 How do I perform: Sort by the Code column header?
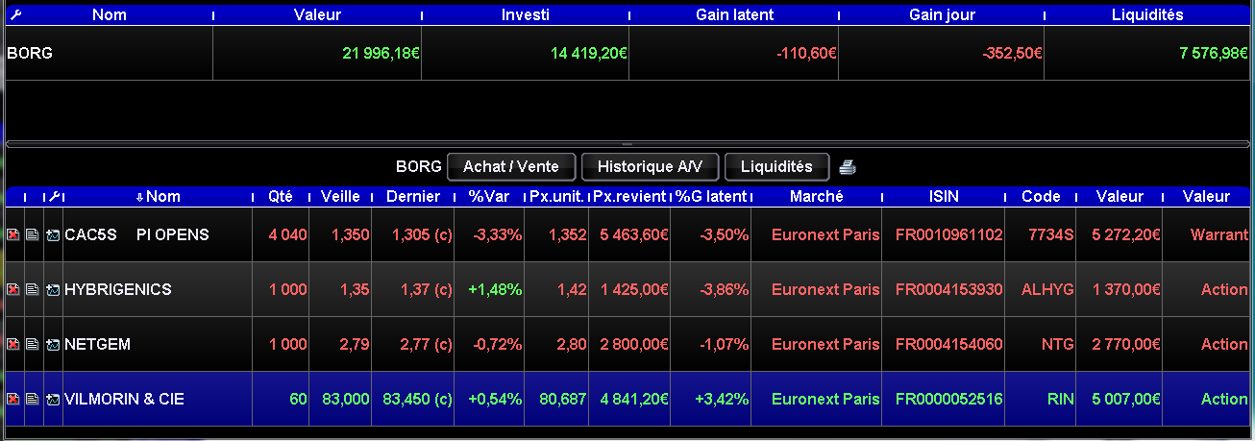(1041, 196)
